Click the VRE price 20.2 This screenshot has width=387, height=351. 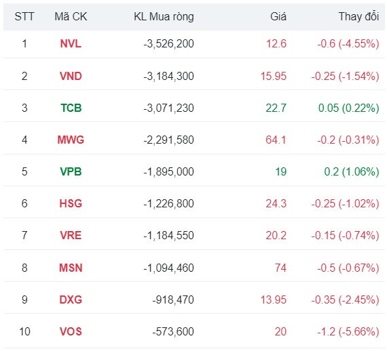276,236
